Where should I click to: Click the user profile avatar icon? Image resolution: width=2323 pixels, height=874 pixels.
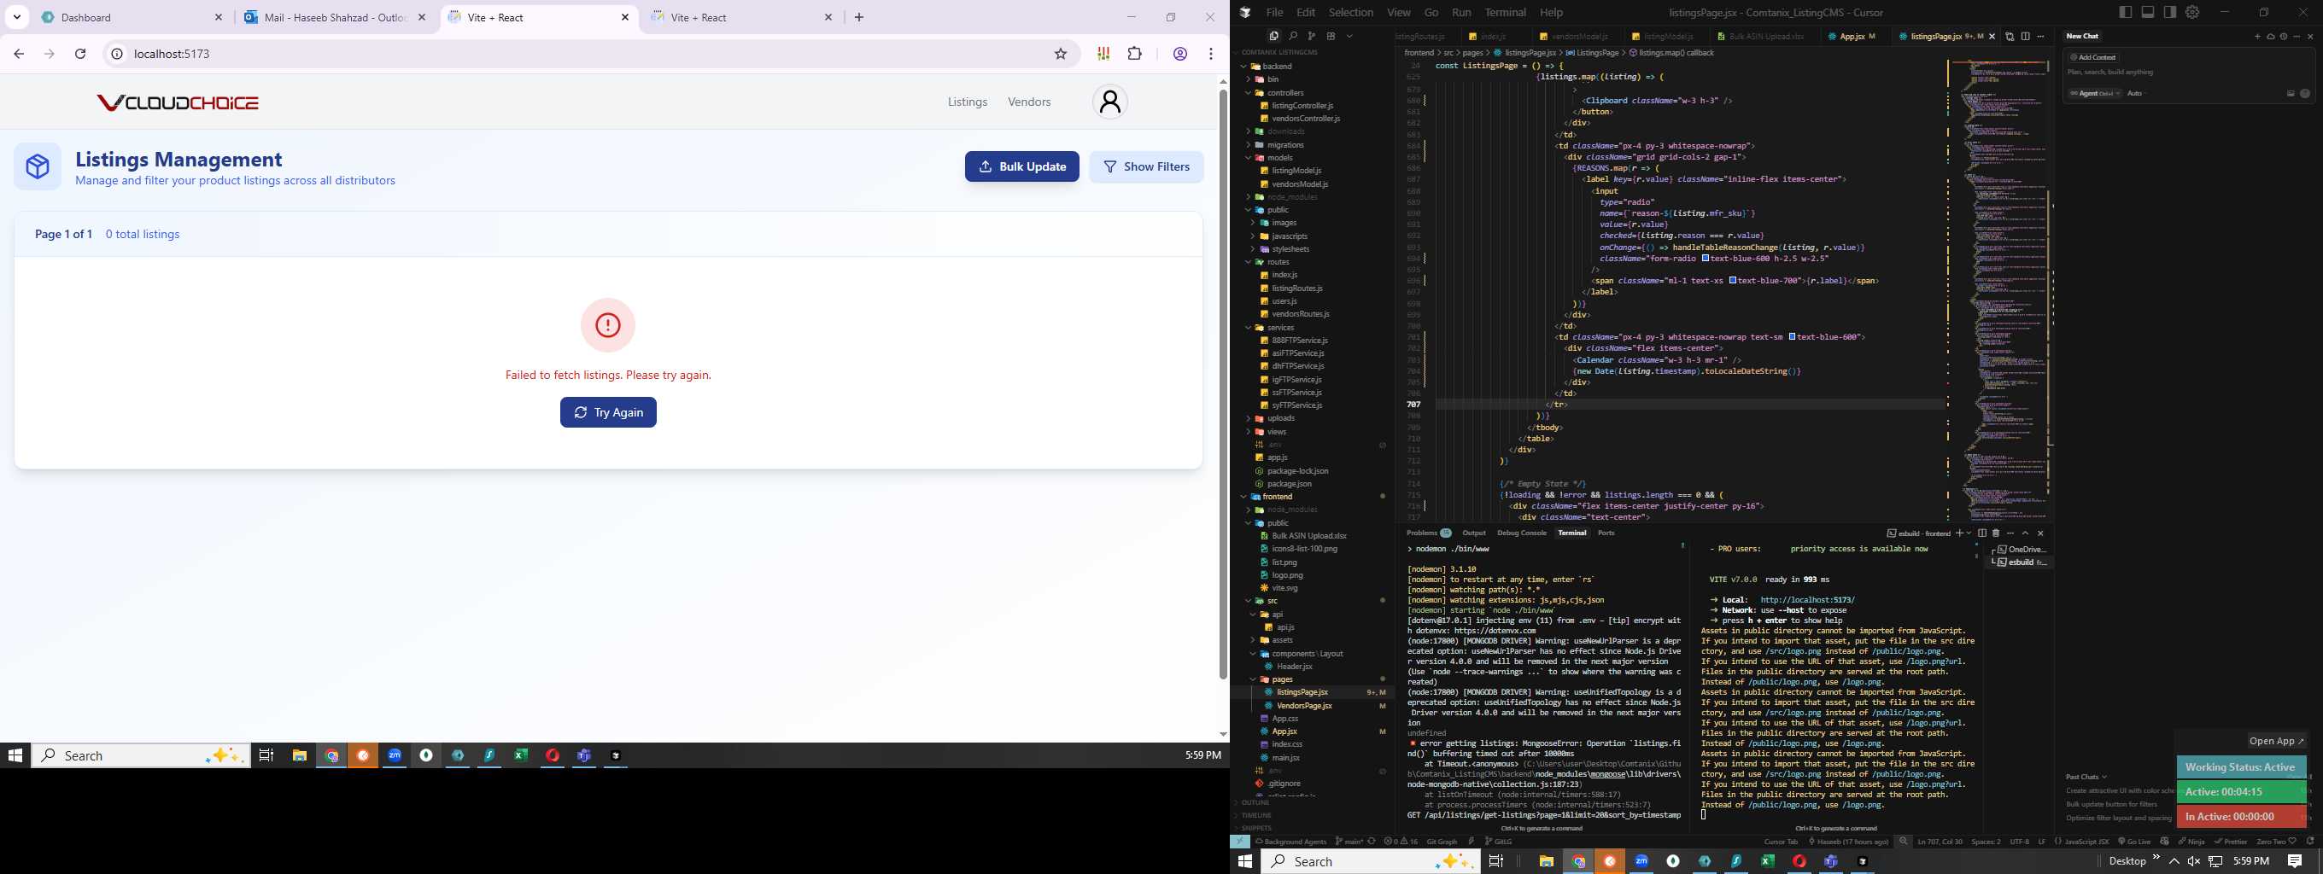point(1110,102)
